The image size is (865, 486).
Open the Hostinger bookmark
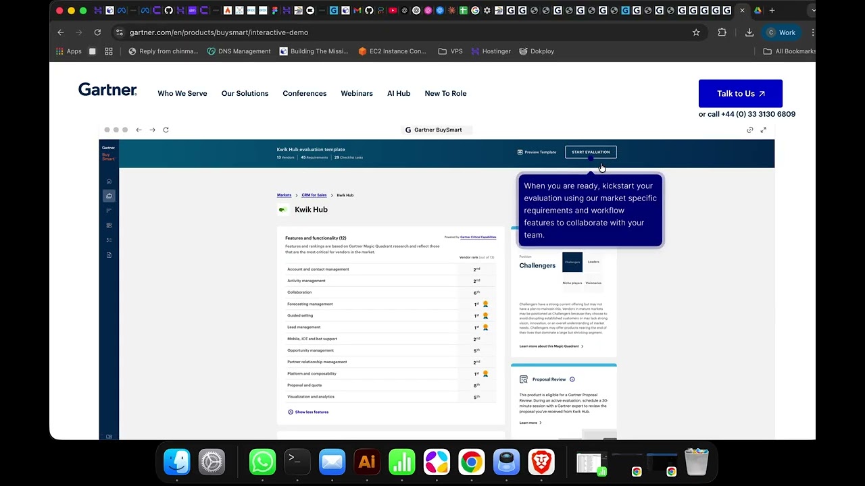[491, 51]
